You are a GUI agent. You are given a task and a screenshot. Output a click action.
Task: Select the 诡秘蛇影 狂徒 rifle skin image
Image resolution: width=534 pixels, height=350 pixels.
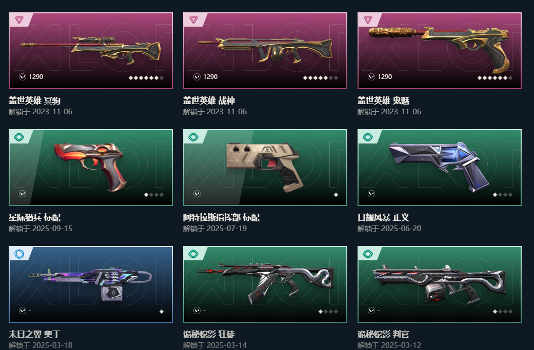pos(265,284)
